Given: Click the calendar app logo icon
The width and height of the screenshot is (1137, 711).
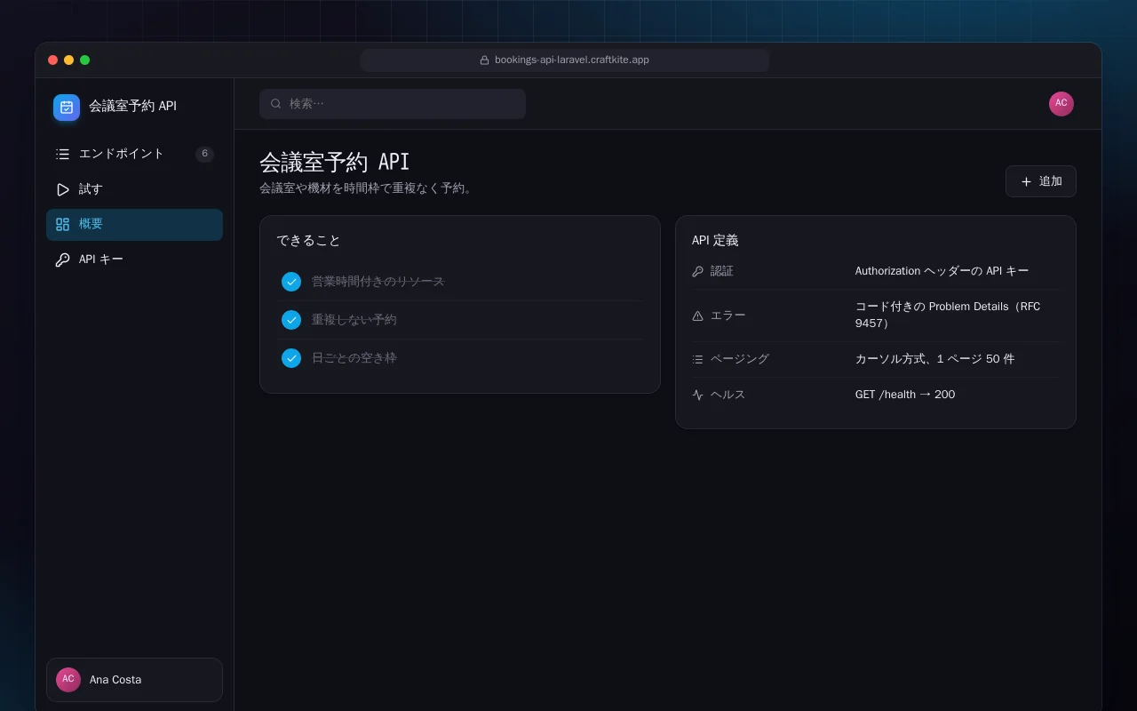Looking at the screenshot, I should (x=67, y=108).
